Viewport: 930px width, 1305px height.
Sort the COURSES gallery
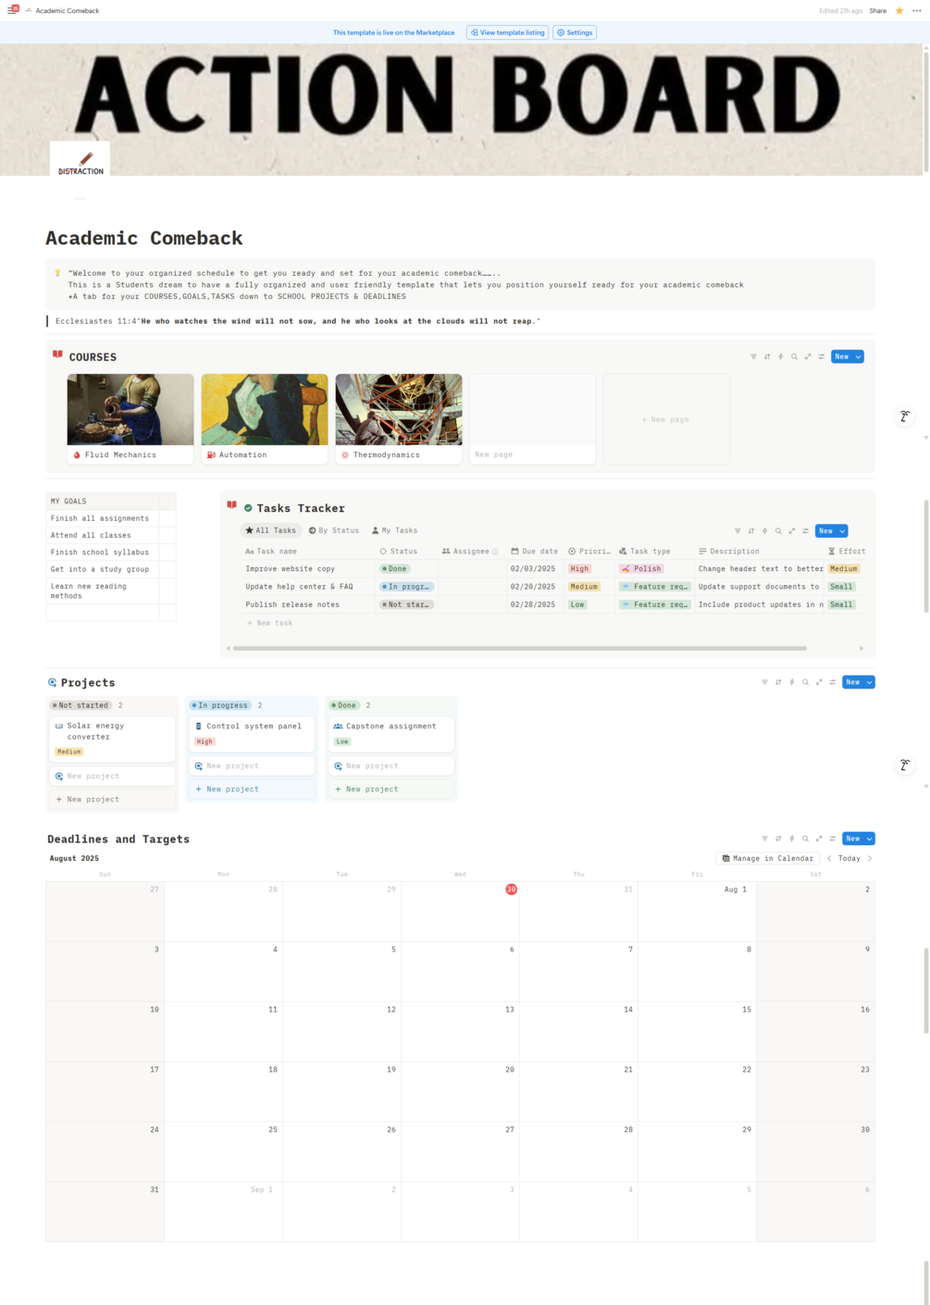[767, 356]
